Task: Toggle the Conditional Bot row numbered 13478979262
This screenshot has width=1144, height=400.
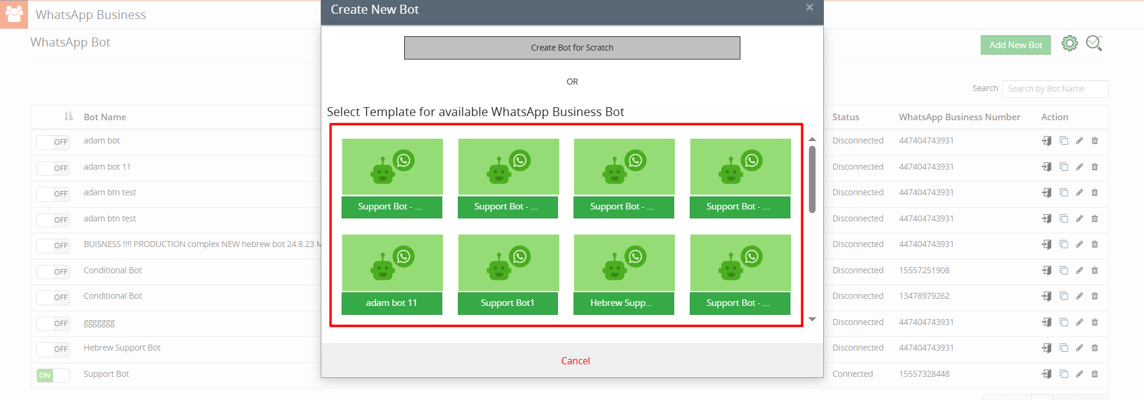Action: pyautogui.click(x=53, y=297)
